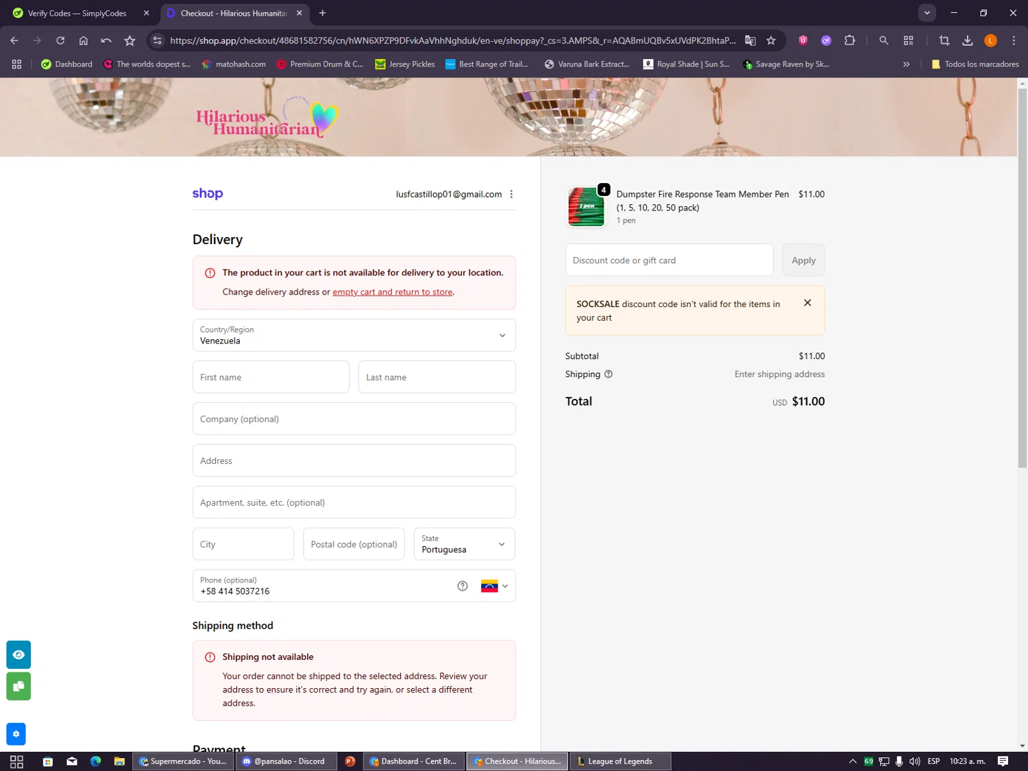Screen dimensions: 1028x771
Task: Click the undo arrow icon in toolbar
Action: [x=106, y=40]
